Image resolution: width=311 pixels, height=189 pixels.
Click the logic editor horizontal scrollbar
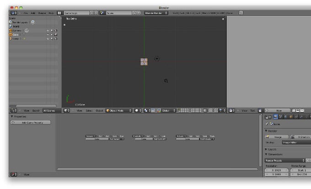[x=157, y=169]
